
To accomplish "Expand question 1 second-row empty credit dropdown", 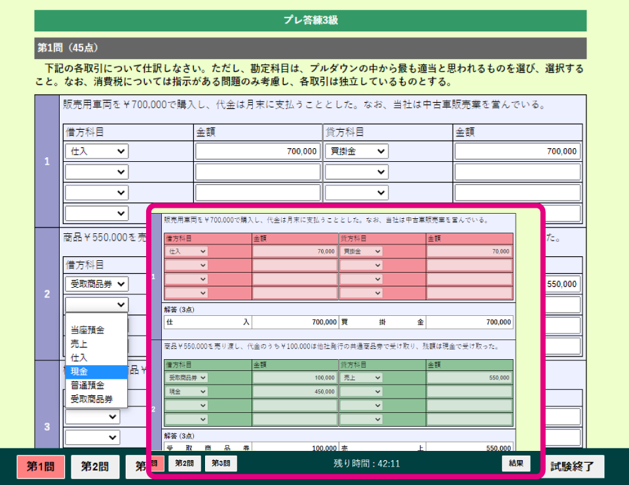I will [356, 172].
